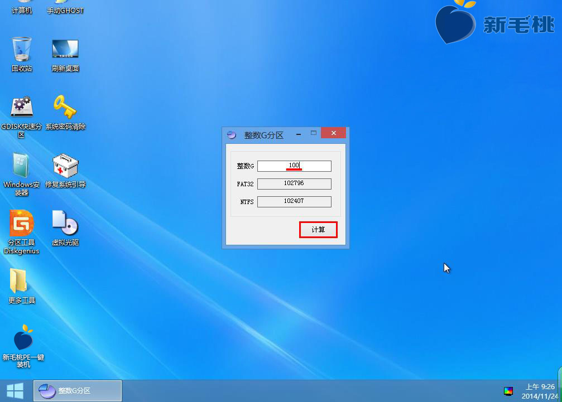Click the 整数G分区 title bar app icon
The width and height of the screenshot is (562, 402).
(232, 135)
